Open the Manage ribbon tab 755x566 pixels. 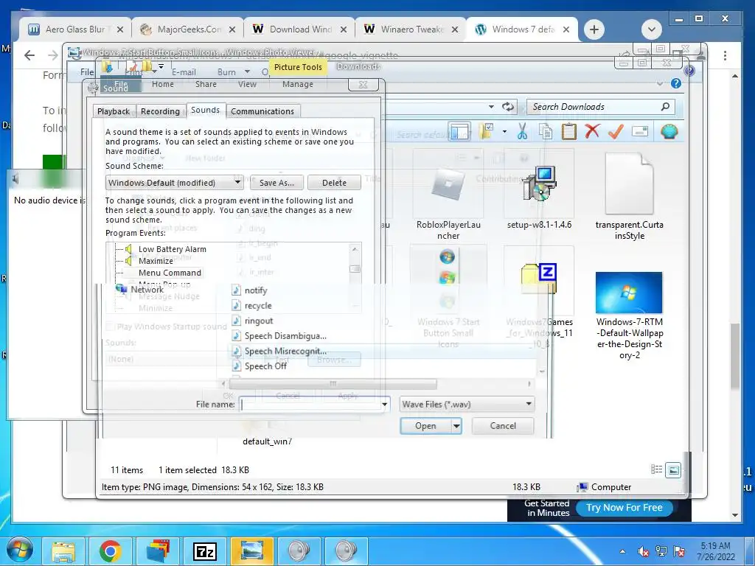[298, 84]
